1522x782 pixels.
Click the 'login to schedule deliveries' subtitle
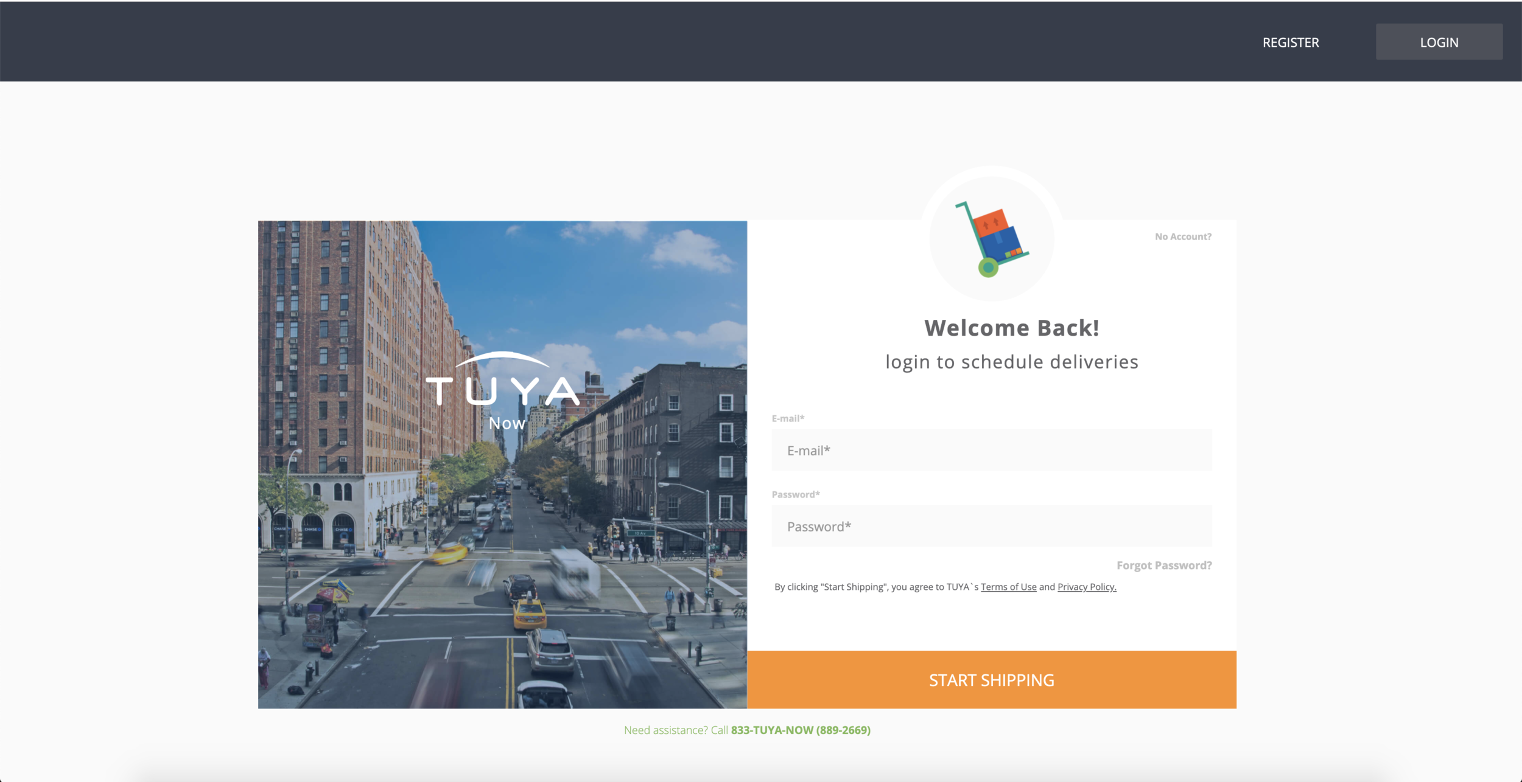point(1012,362)
